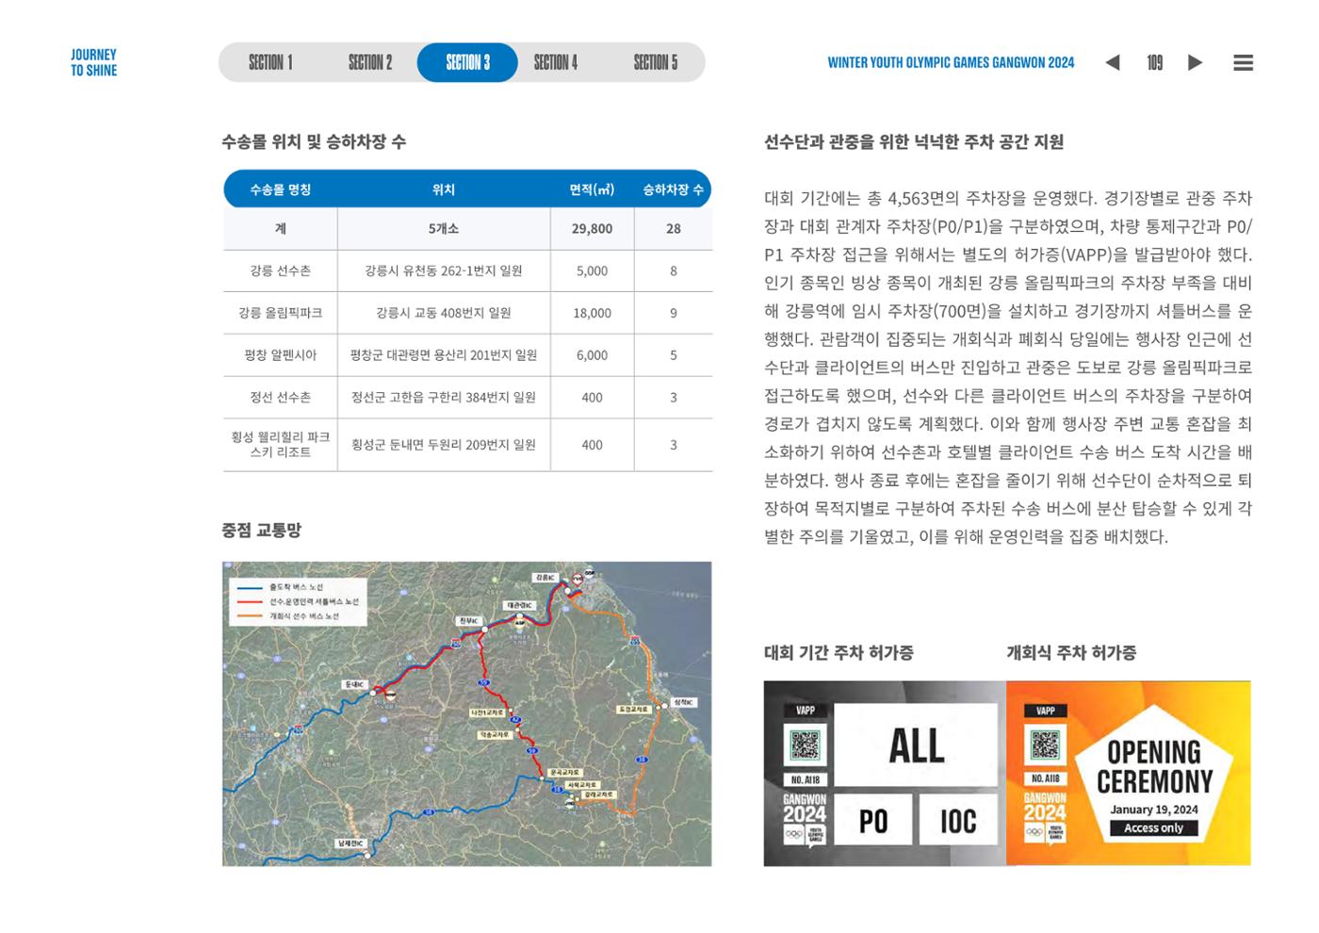Click the total area 29,800 cell
Image resolution: width=1319 pixels, height=933 pixels.
click(592, 229)
